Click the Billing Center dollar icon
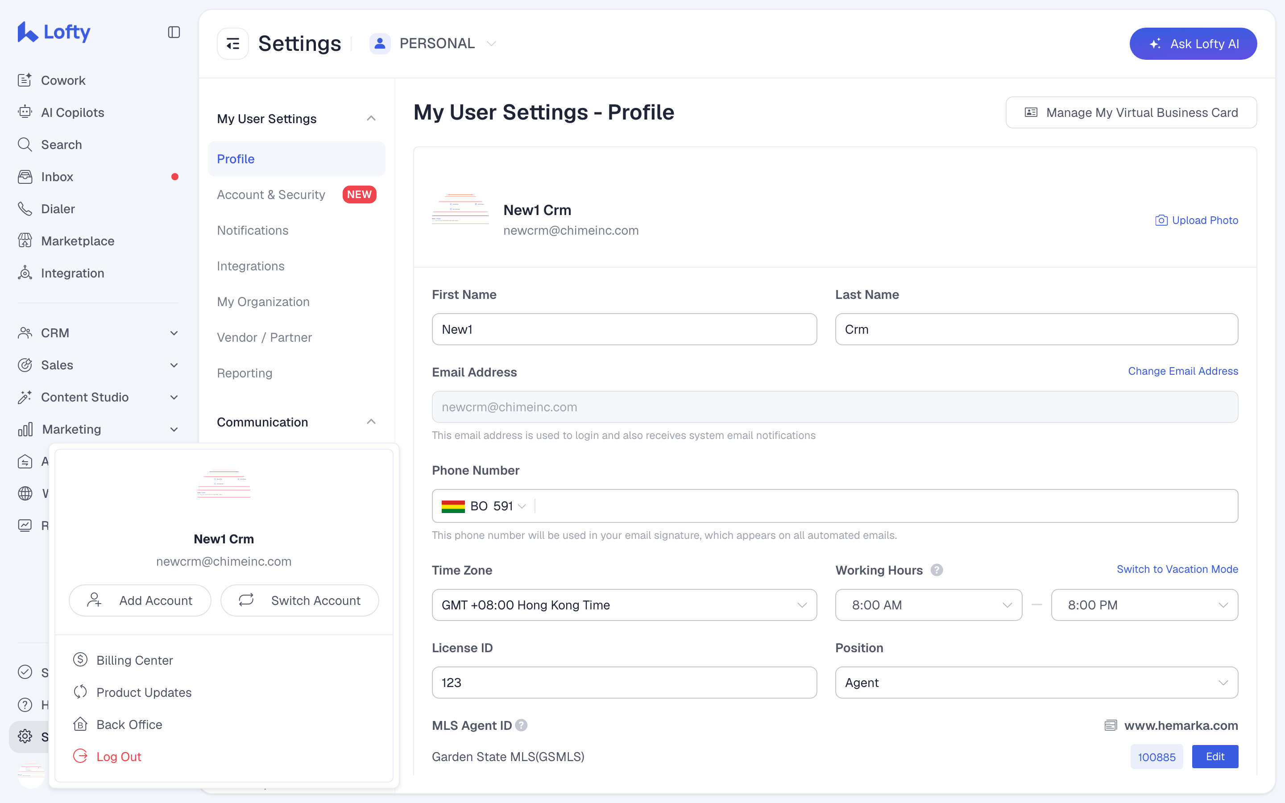This screenshot has width=1285, height=803. [x=80, y=660]
